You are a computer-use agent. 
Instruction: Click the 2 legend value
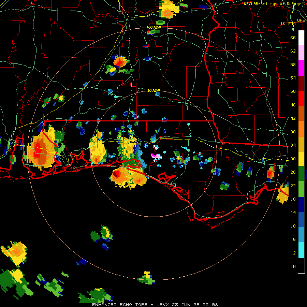click(294, 253)
